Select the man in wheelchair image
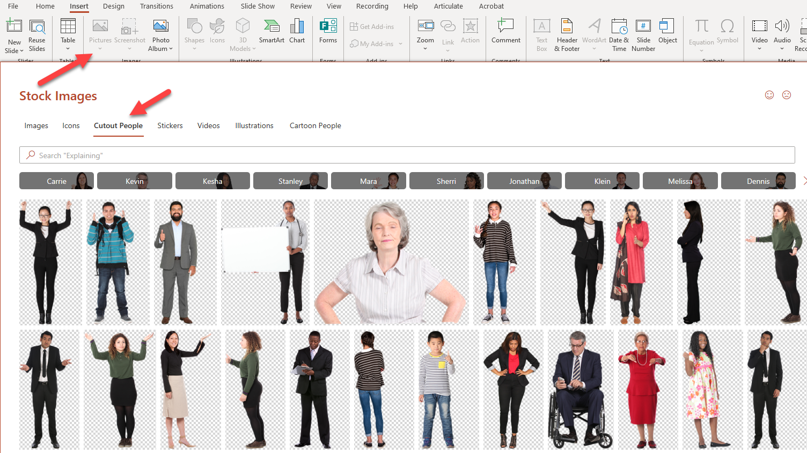This screenshot has height=453, width=807. tap(578, 390)
